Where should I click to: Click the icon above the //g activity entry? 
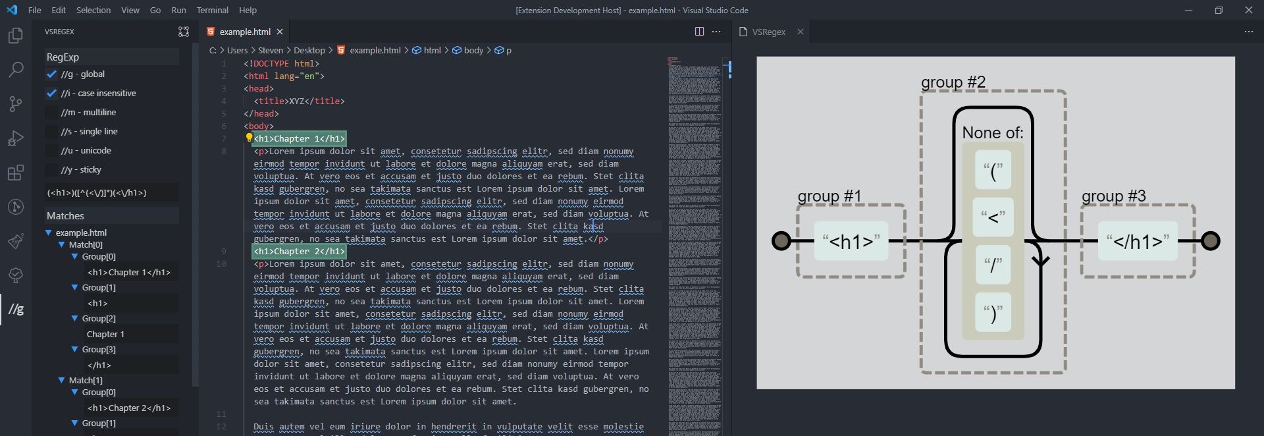15,275
